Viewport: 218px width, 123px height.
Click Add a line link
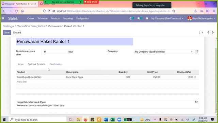(21, 82)
